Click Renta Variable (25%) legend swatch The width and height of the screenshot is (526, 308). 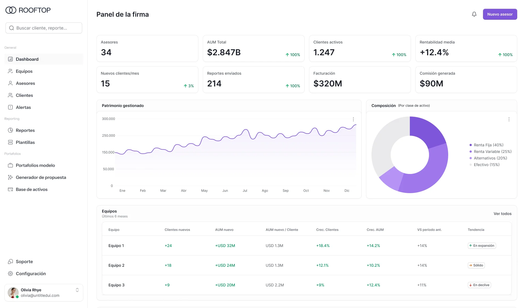coord(471,152)
